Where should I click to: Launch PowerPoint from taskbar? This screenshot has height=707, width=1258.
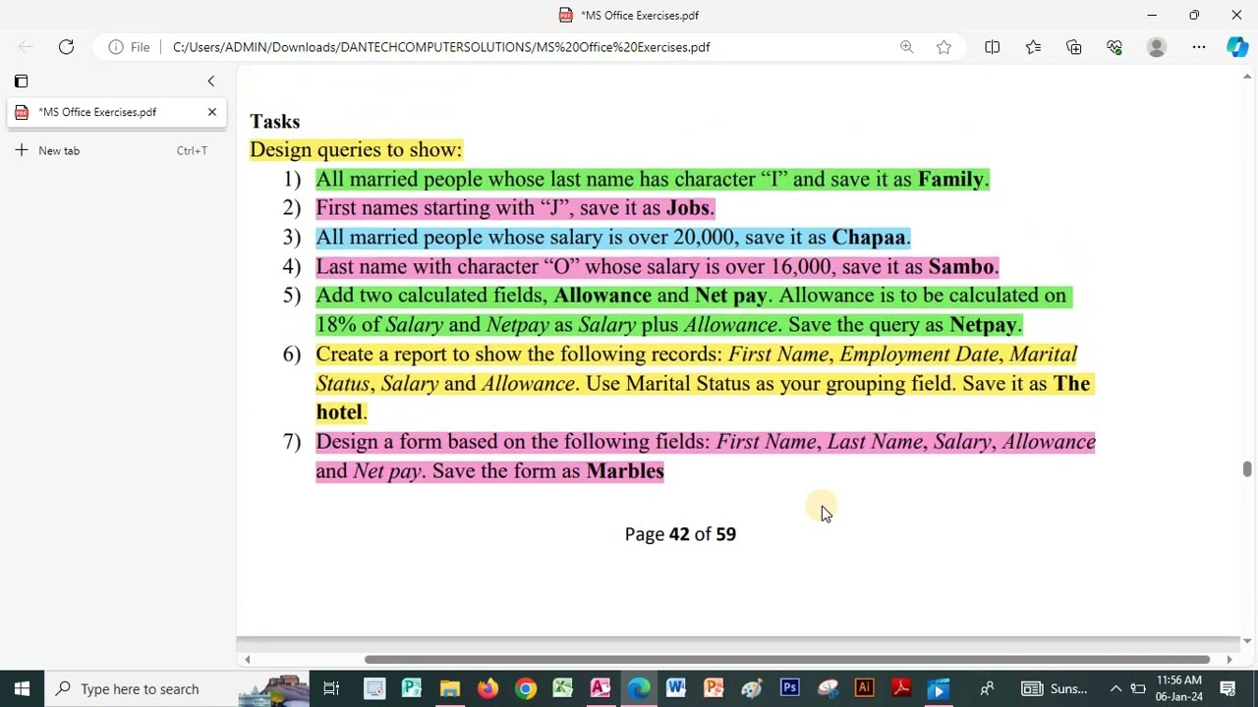pos(715,689)
